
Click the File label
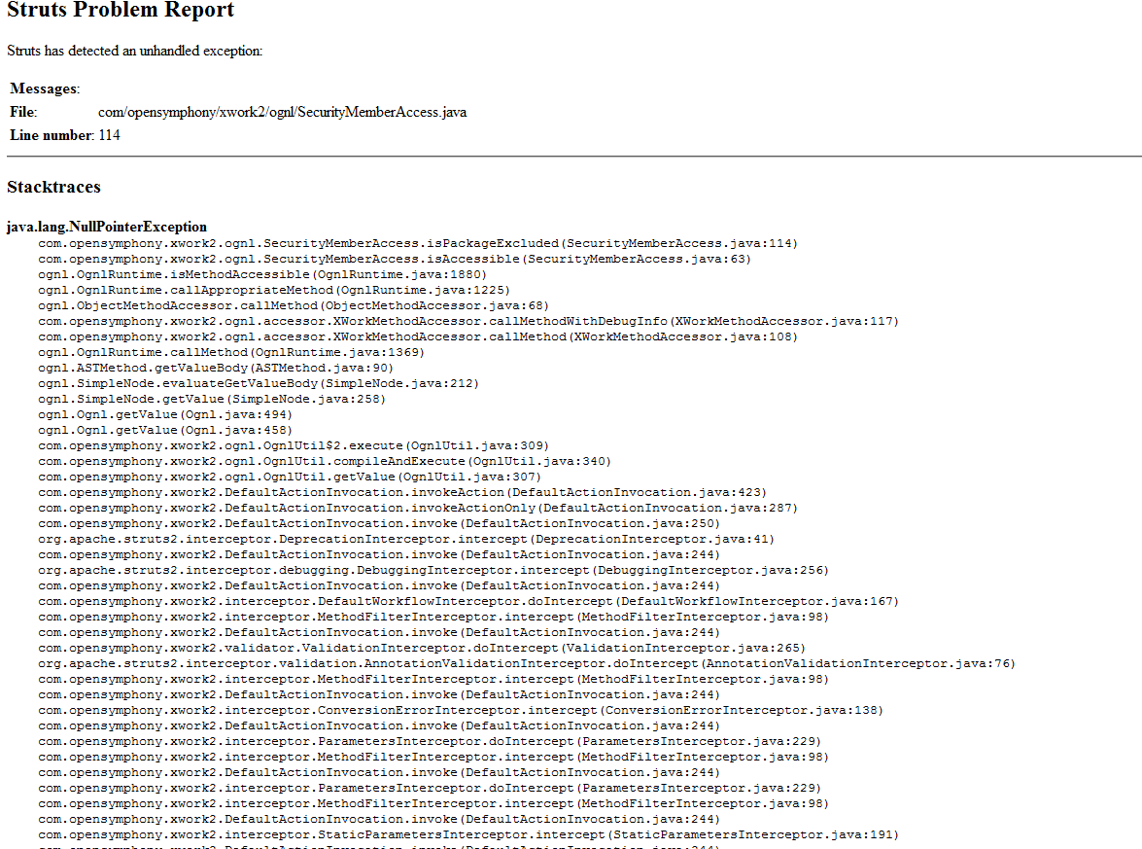point(23,112)
